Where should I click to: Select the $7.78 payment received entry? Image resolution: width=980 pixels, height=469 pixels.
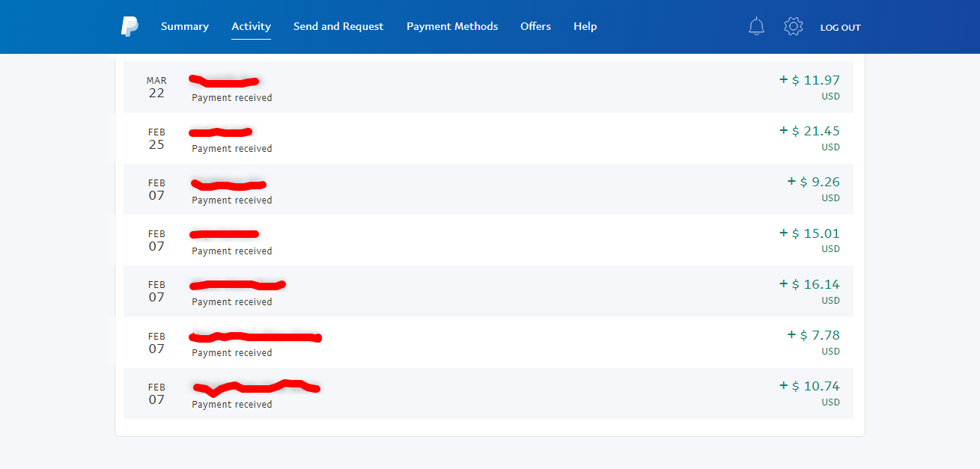click(x=488, y=343)
